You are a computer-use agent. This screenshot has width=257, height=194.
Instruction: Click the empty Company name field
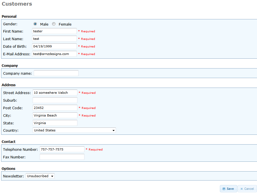tap(56, 73)
